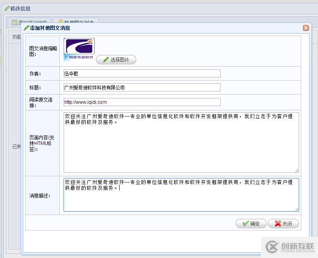Click the 阅读原文连接 label text

[x=41, y=102]
